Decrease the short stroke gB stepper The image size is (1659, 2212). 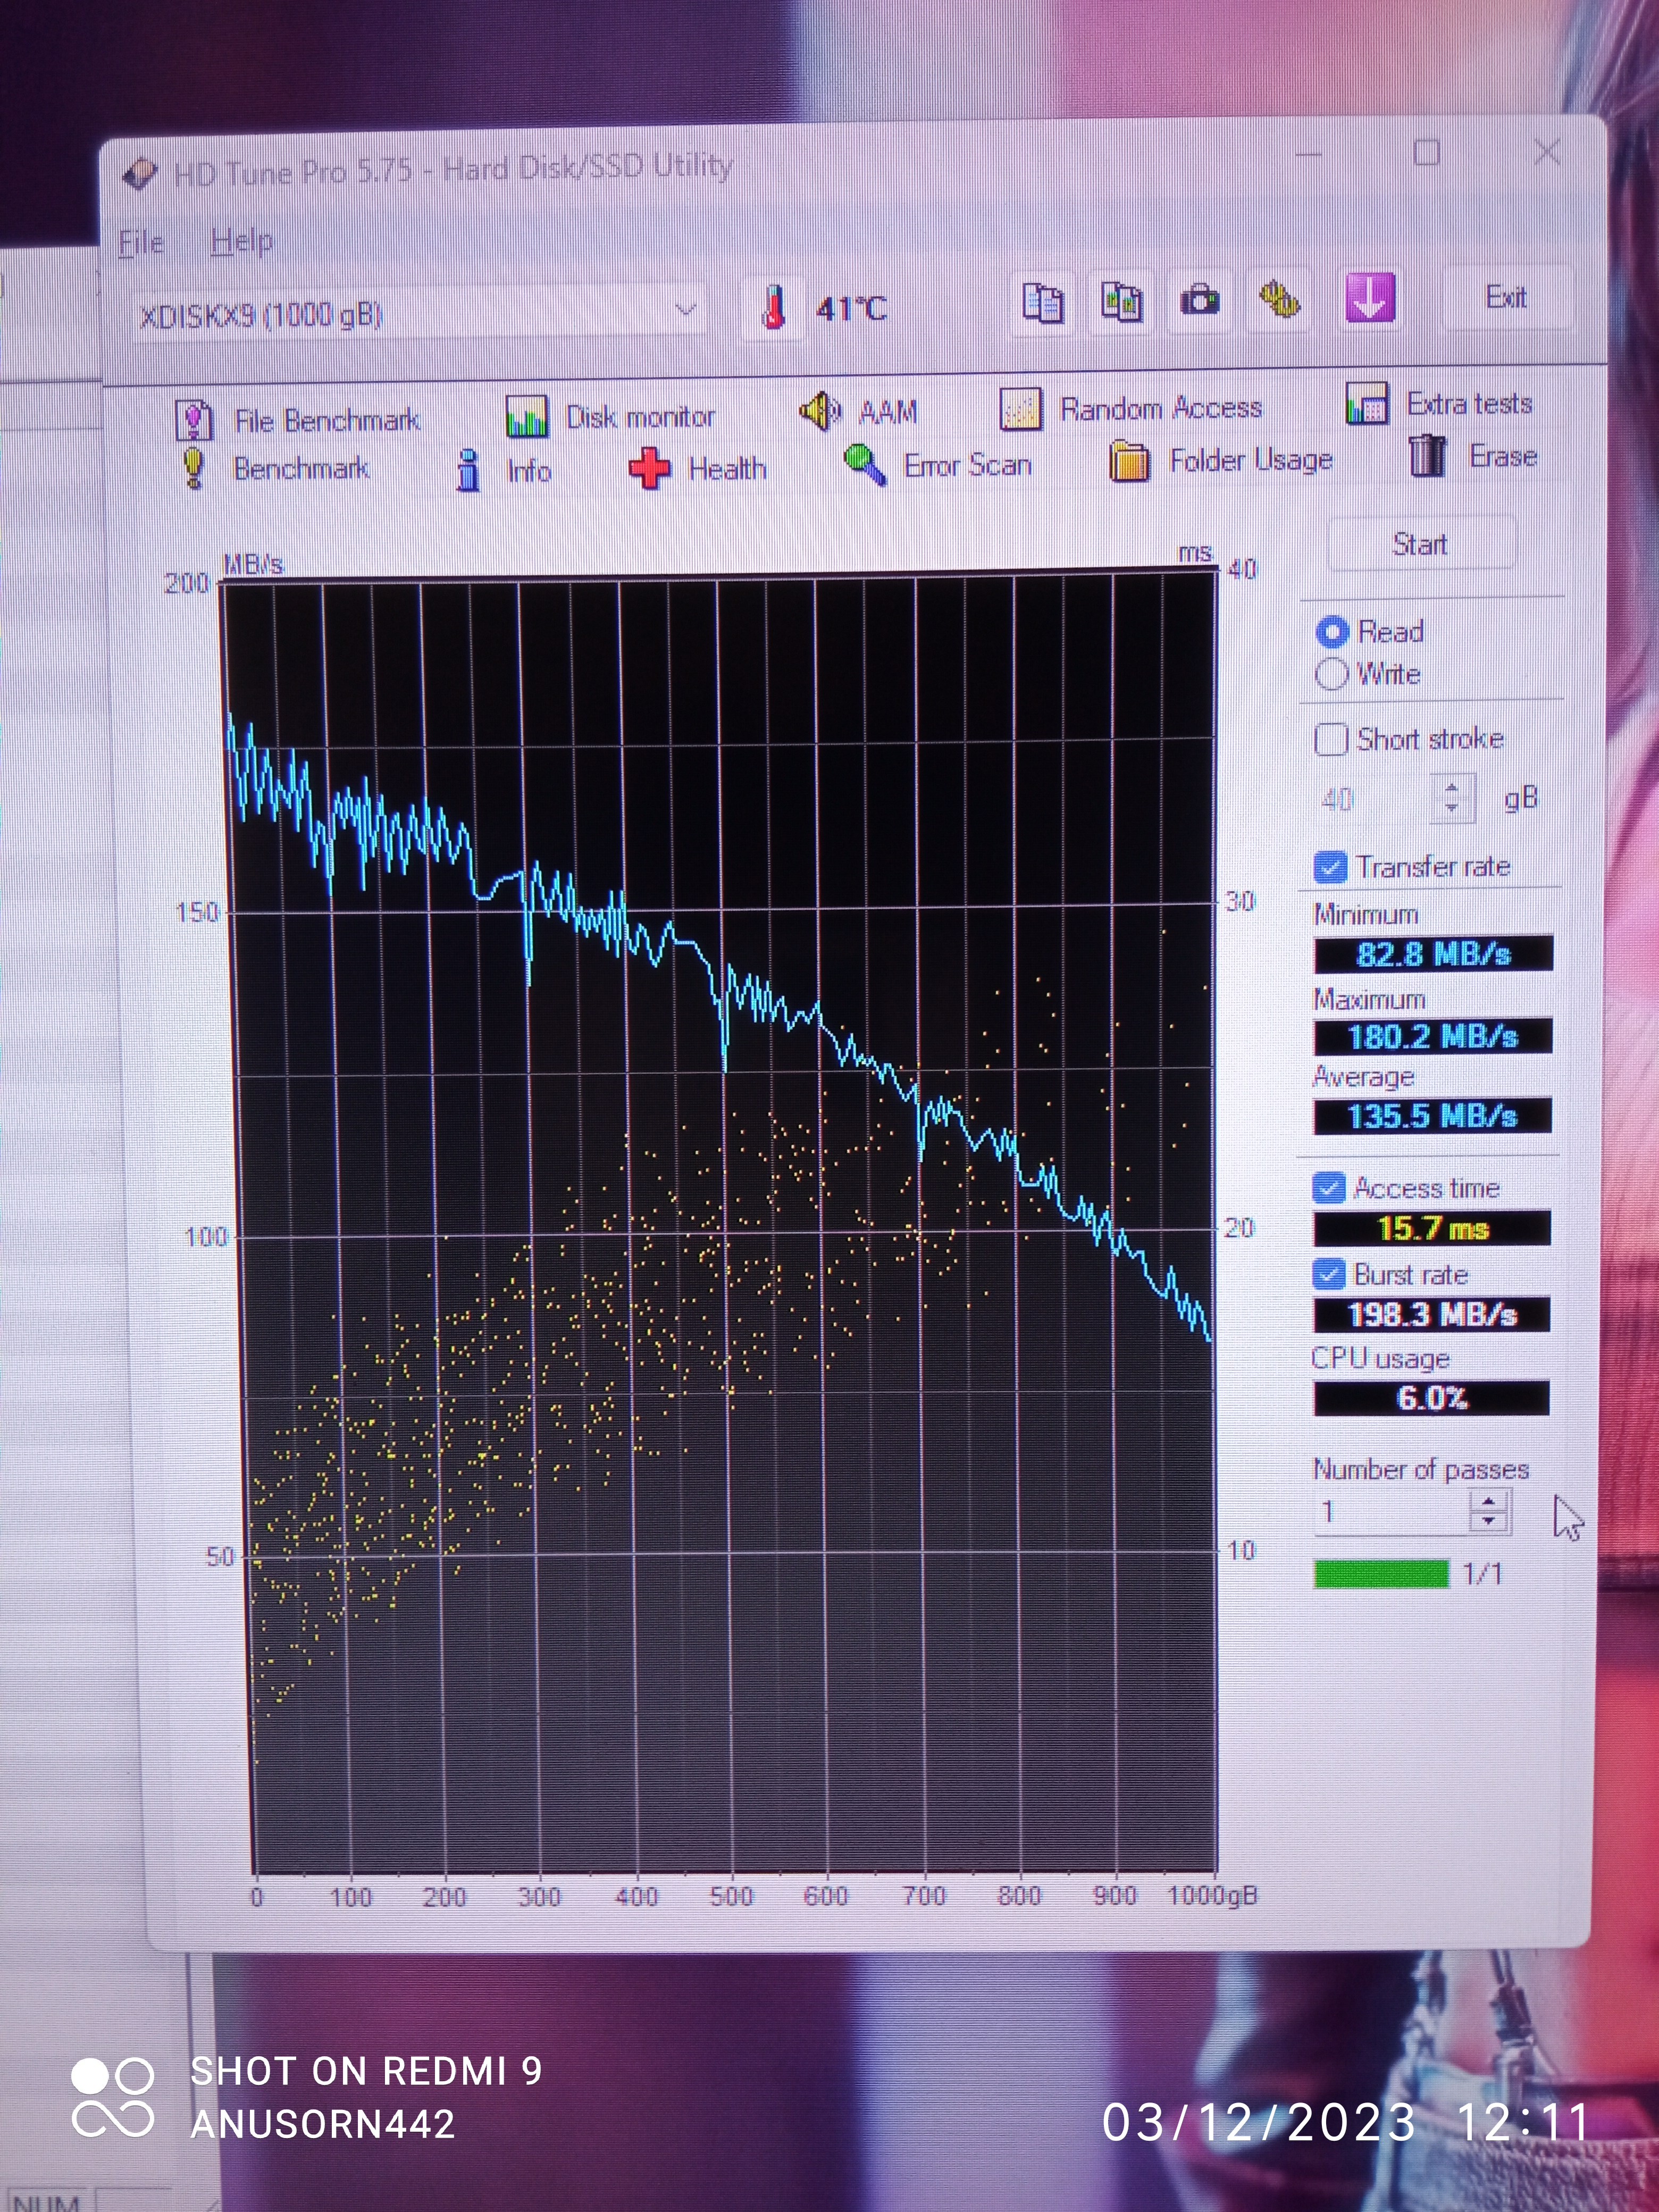click(1452, 808)
